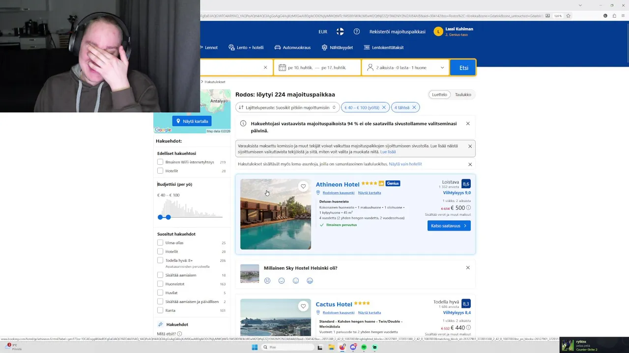Open the Windows Start menu
Screen dimensions: 629x353
[x=255, y=347]
